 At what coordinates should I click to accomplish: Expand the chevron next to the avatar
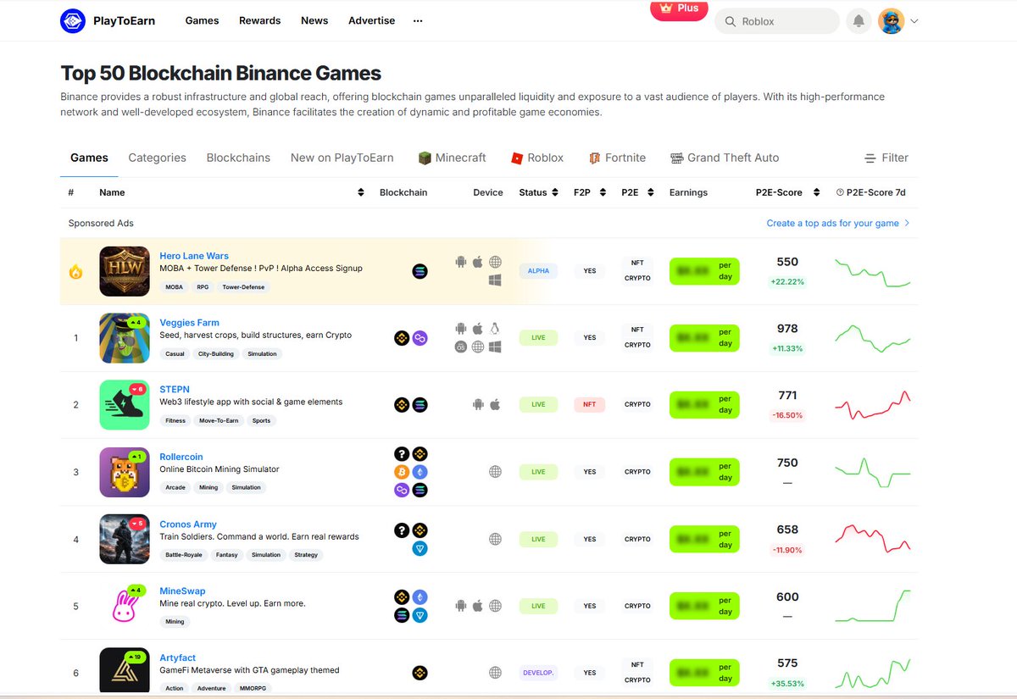point(914,22)
